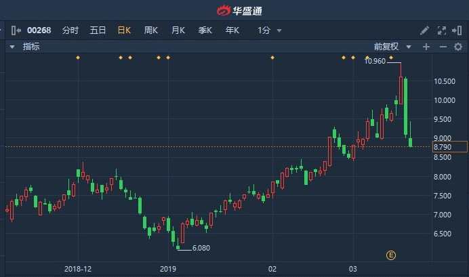Screen dimensions: 469x277
Task: Collapse the 指标 indicators triangle
Action: pos(12,47)
